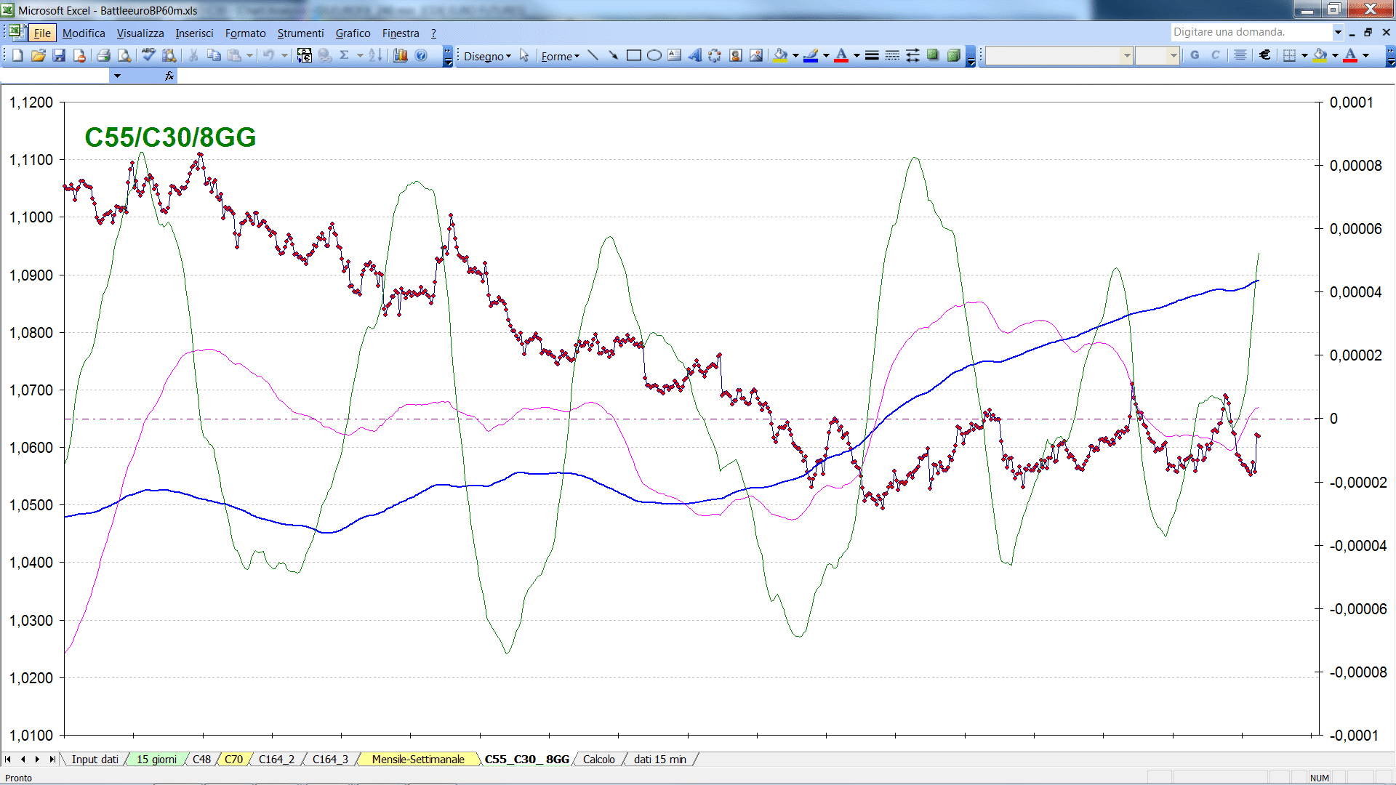Open the Visualizza menu
The width and height of the screenshot is (1396, 785).
[140, 33]
